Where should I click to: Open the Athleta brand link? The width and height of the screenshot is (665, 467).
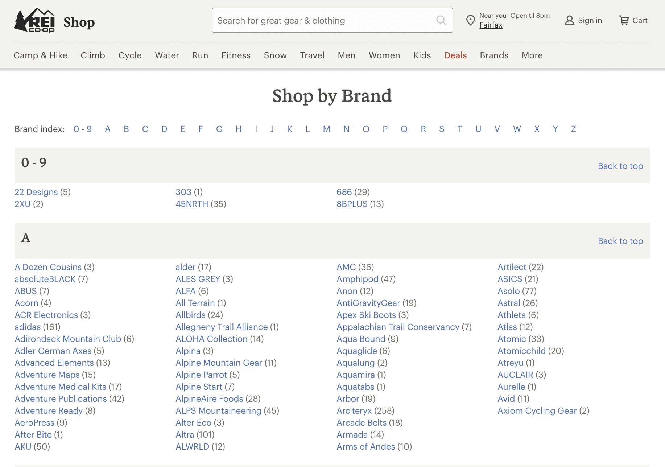(512, 315)
